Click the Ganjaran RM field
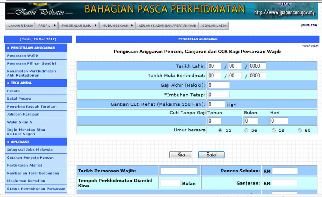 (285, 183)
